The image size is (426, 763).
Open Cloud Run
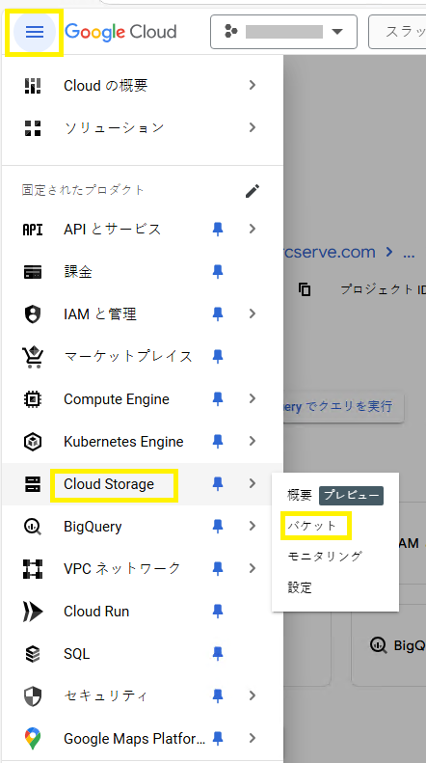pyautogui.click(x=96, y=612)
